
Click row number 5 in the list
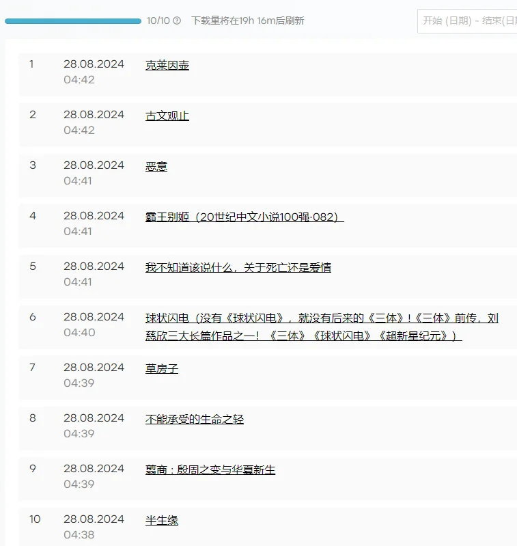pyautogui.click(x=33, y=267)
